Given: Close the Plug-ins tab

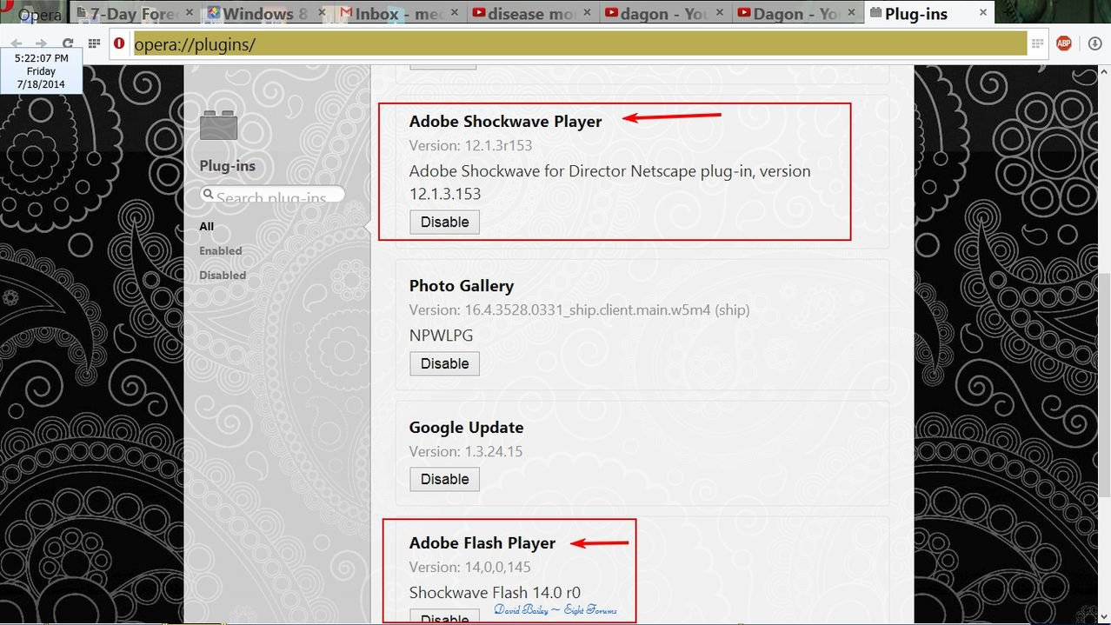Looking at the screenshot, I should [x=983, y=13].
